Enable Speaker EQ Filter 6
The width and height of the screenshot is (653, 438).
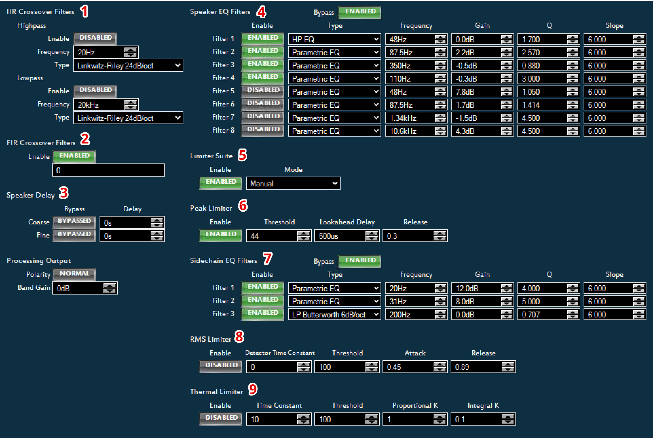[263, 104]
